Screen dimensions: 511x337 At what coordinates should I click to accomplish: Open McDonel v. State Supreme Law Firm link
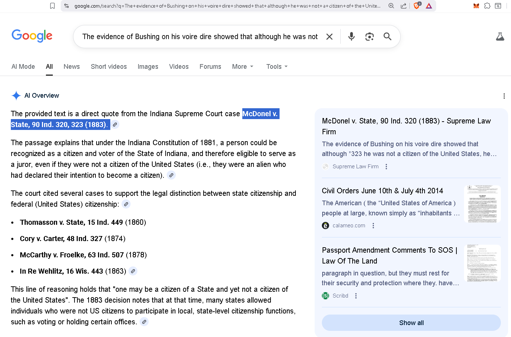(406, 126)
